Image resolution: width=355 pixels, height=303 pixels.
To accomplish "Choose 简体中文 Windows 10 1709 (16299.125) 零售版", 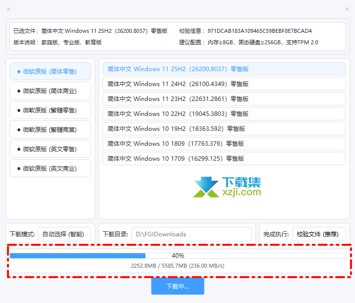I will point(224,159).
